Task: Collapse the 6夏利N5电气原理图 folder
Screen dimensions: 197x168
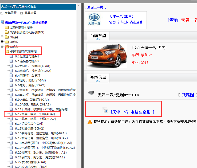Action: [x=2, y=51]
